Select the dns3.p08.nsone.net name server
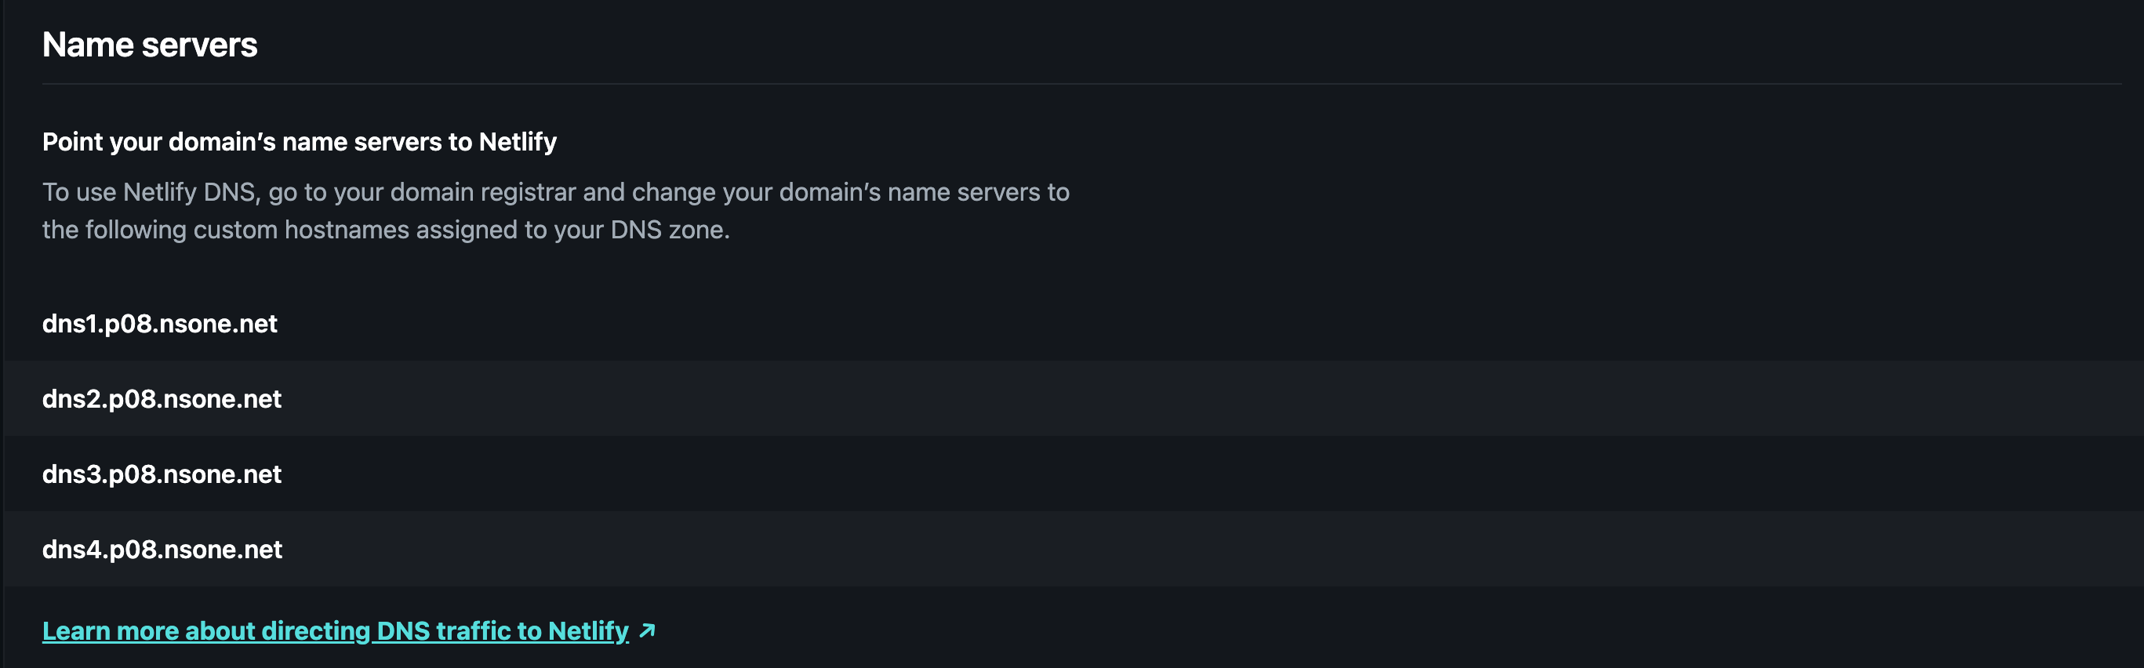2144x668 pixels. pyautogui.click(x=162, y=474)
